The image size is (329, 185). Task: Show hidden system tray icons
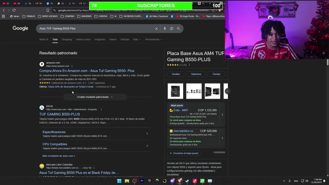(284, 181)
